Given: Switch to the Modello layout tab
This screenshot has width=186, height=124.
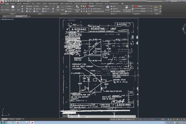Looking at the screenshot, I should point(5,119).
